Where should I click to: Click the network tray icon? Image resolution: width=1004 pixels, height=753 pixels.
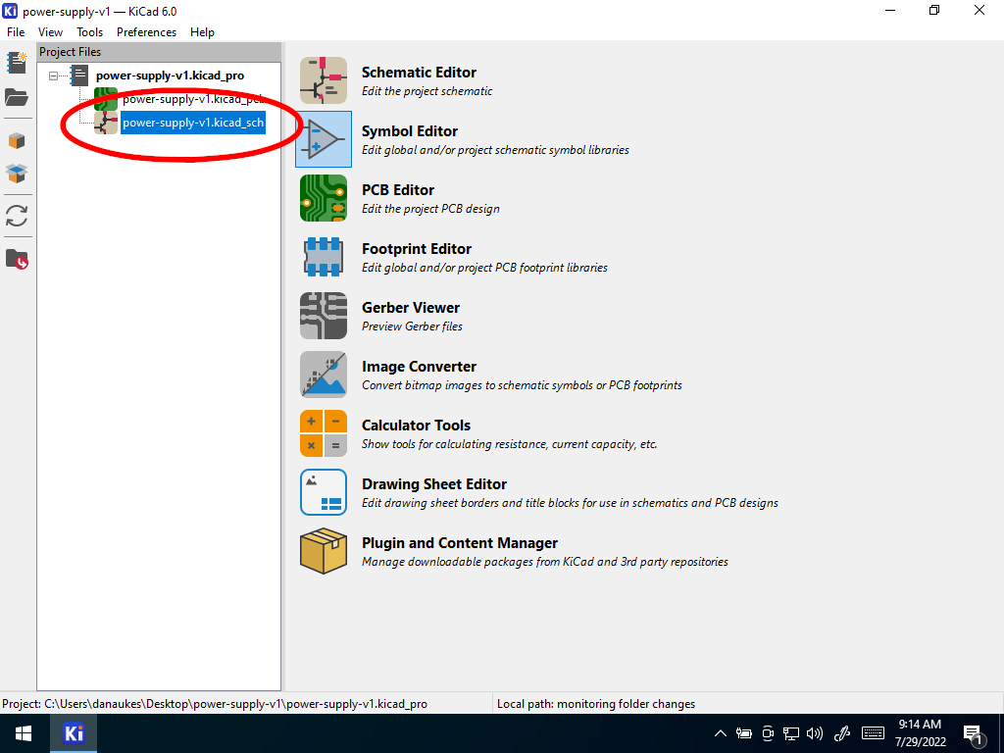(x=791, y=733)
